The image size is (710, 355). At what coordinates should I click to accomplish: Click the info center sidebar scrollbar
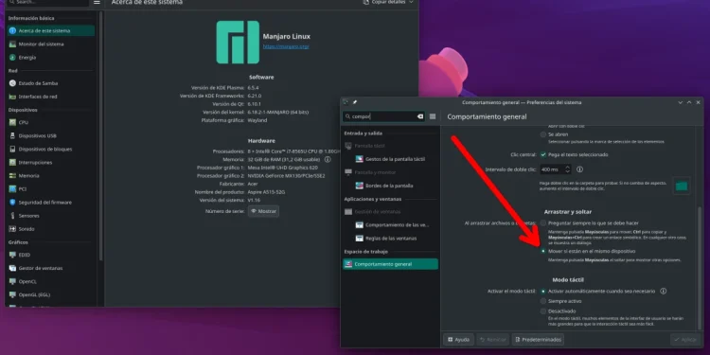pyautogui.click(x=100, y=135)
